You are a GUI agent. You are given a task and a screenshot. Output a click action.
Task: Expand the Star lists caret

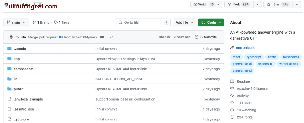[x=297, y=4]
